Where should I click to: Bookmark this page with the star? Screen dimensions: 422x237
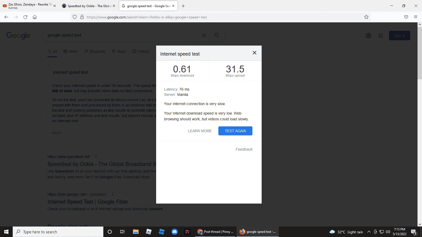pyautogui.click(x=366, y=17)
